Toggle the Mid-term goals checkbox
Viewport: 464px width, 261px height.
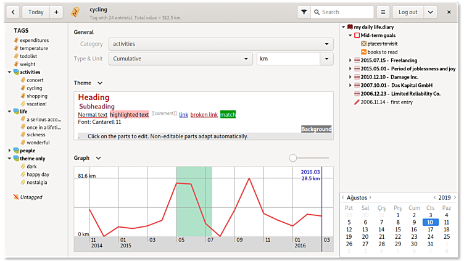(357, 35)
